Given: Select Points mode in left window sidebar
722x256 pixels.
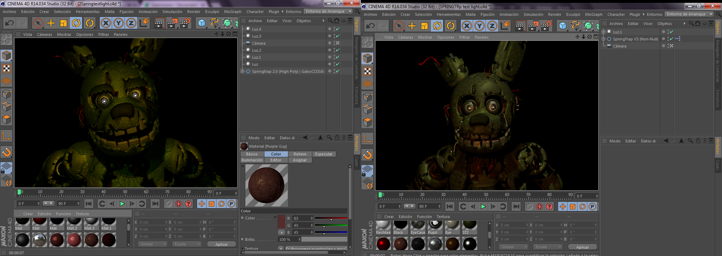Looking at the screenshot, I should 6,94.
